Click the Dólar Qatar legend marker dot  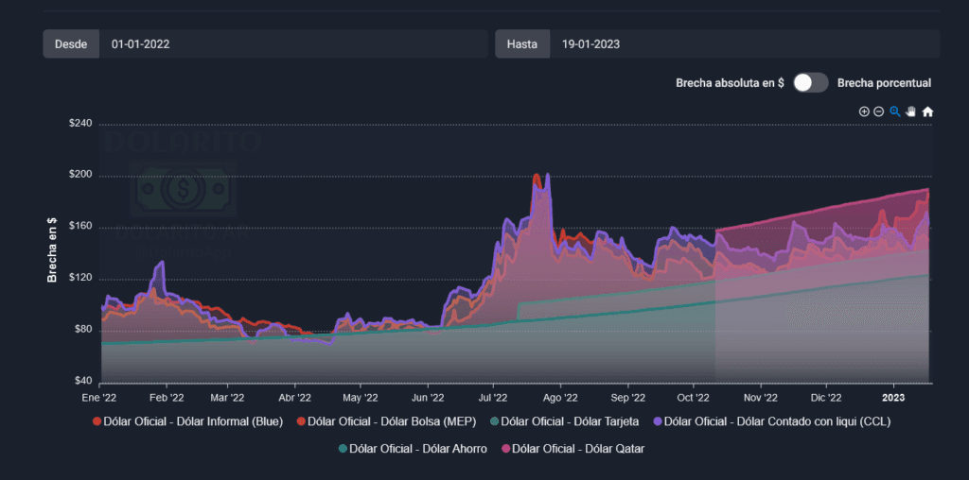click(505, 449)
